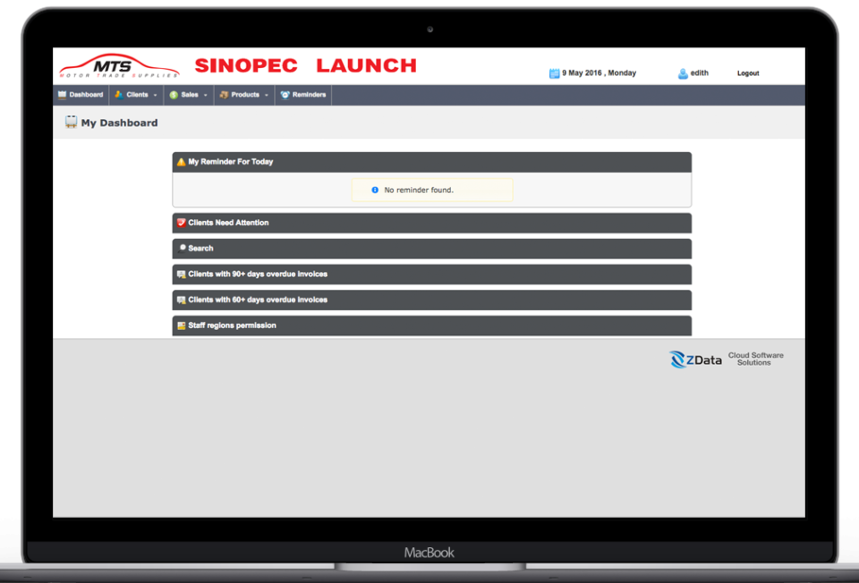This screenshot has width=859, height=583.
Task: Expand the Search panel
Action: tap(431, 249)
